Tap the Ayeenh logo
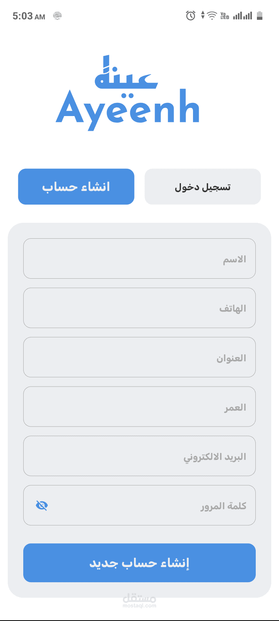This screenshot has width=279, height=621. click(x=128, y=93)
